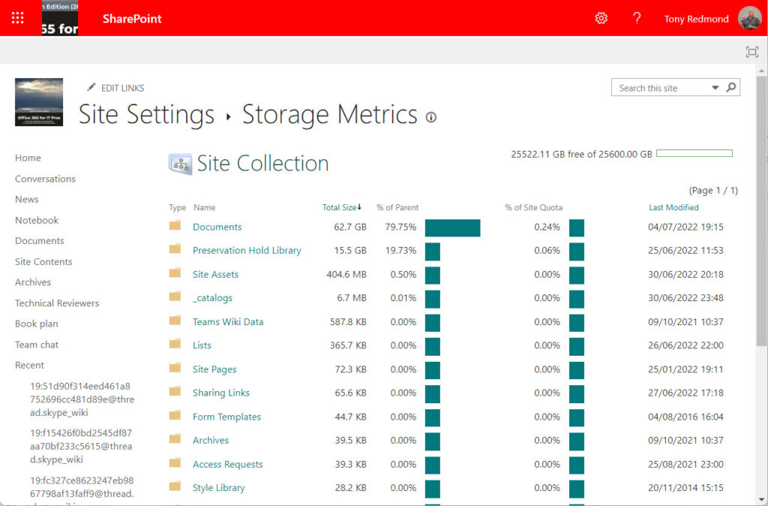Open the Documents library link in table
The height and width of the screenshot is (506, 768).
pos(217,227)
